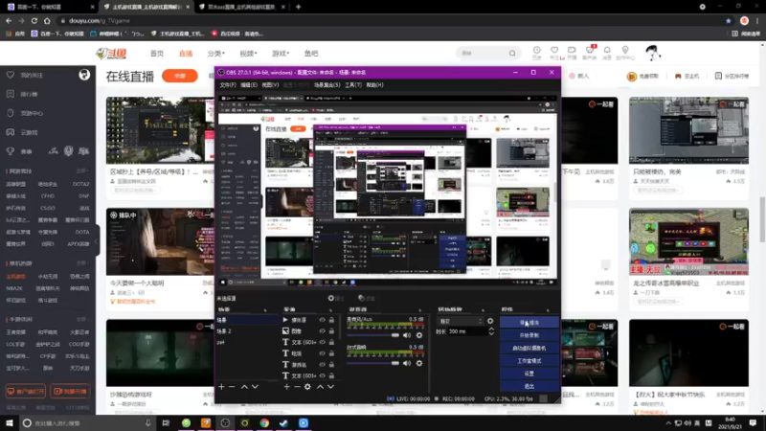Image resolution: width=766 pixels, height=431 pixels.
Task: Click transition duration stepper arrows
Action: coord(491,331)
